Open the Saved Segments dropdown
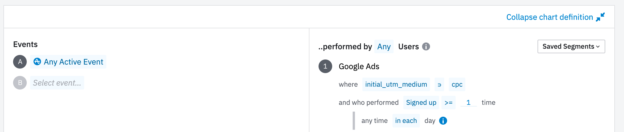Image resolution: width=624 pixels, height=132 pixels. coord(571,46)
